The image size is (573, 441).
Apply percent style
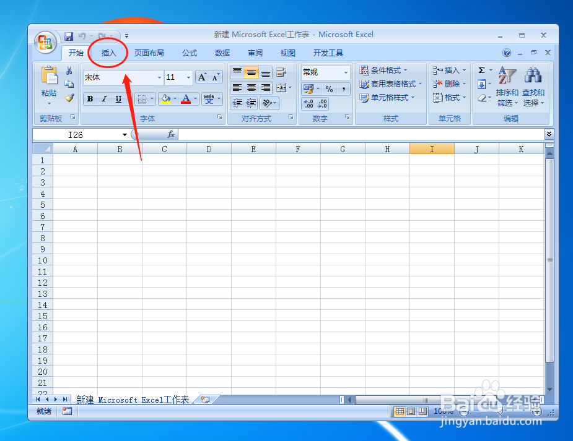coord(330,88)
